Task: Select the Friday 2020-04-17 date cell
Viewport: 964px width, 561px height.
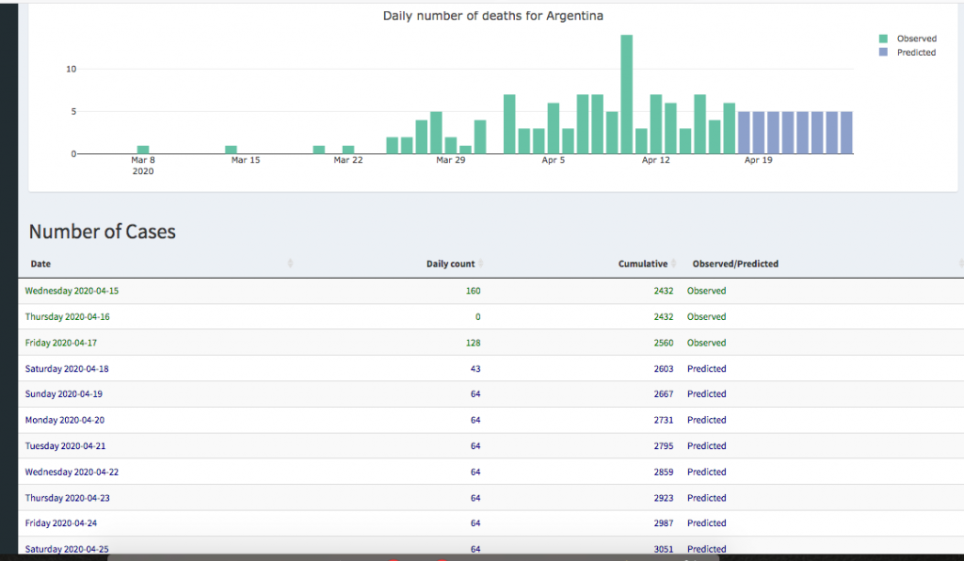Action: click(x=64, y=343)
